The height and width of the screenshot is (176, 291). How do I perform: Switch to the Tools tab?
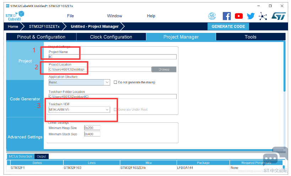click(x=250, y=37)
